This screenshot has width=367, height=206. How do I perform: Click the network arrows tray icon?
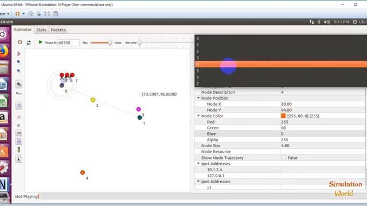click(x=311, y=22)
